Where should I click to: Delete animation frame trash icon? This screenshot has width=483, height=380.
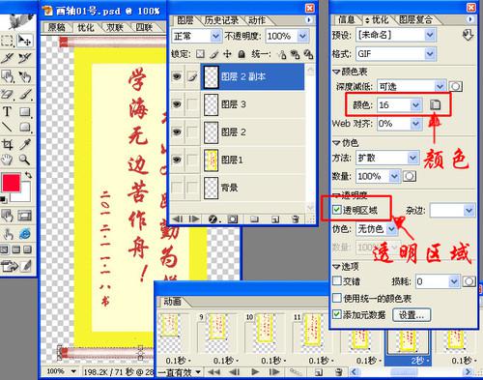tap(338, 372)
